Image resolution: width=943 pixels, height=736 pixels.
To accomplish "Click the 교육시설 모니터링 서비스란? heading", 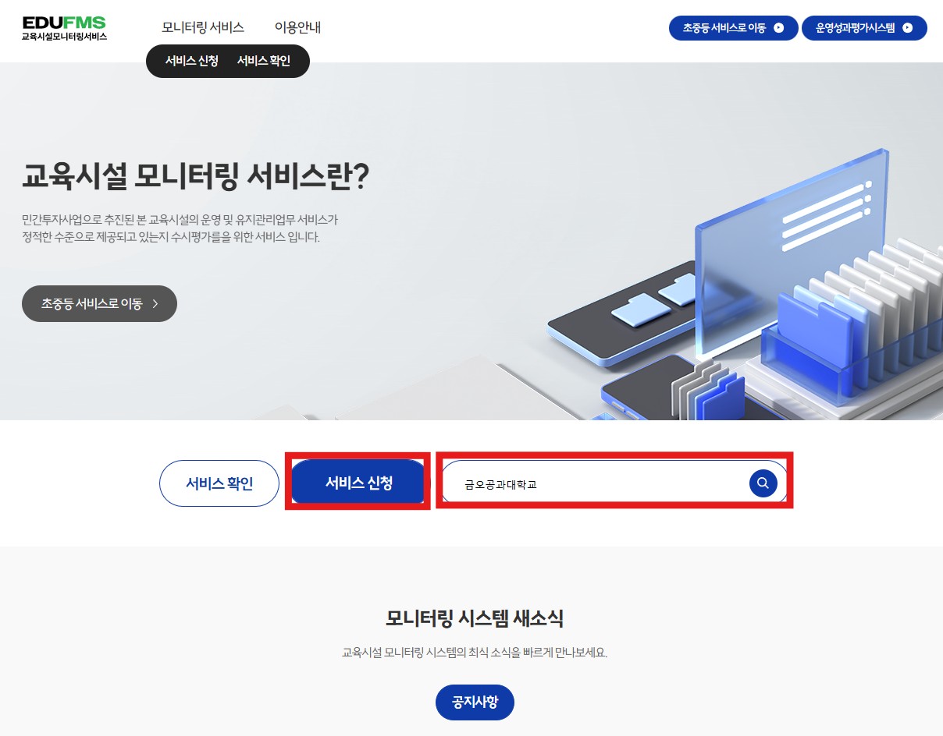I will pyautogui.click(x=195, y=179).
